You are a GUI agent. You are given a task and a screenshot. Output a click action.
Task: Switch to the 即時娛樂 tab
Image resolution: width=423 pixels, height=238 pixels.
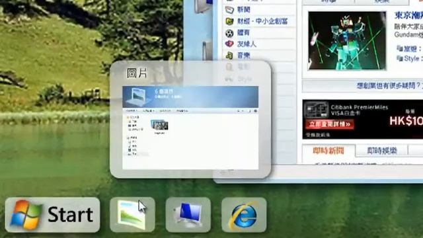[x=382, y=151]
